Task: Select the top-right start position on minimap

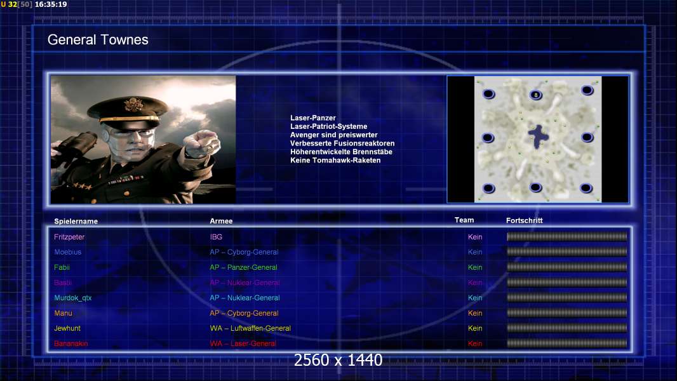Action: pyautogui.click(x=587, y=91)
